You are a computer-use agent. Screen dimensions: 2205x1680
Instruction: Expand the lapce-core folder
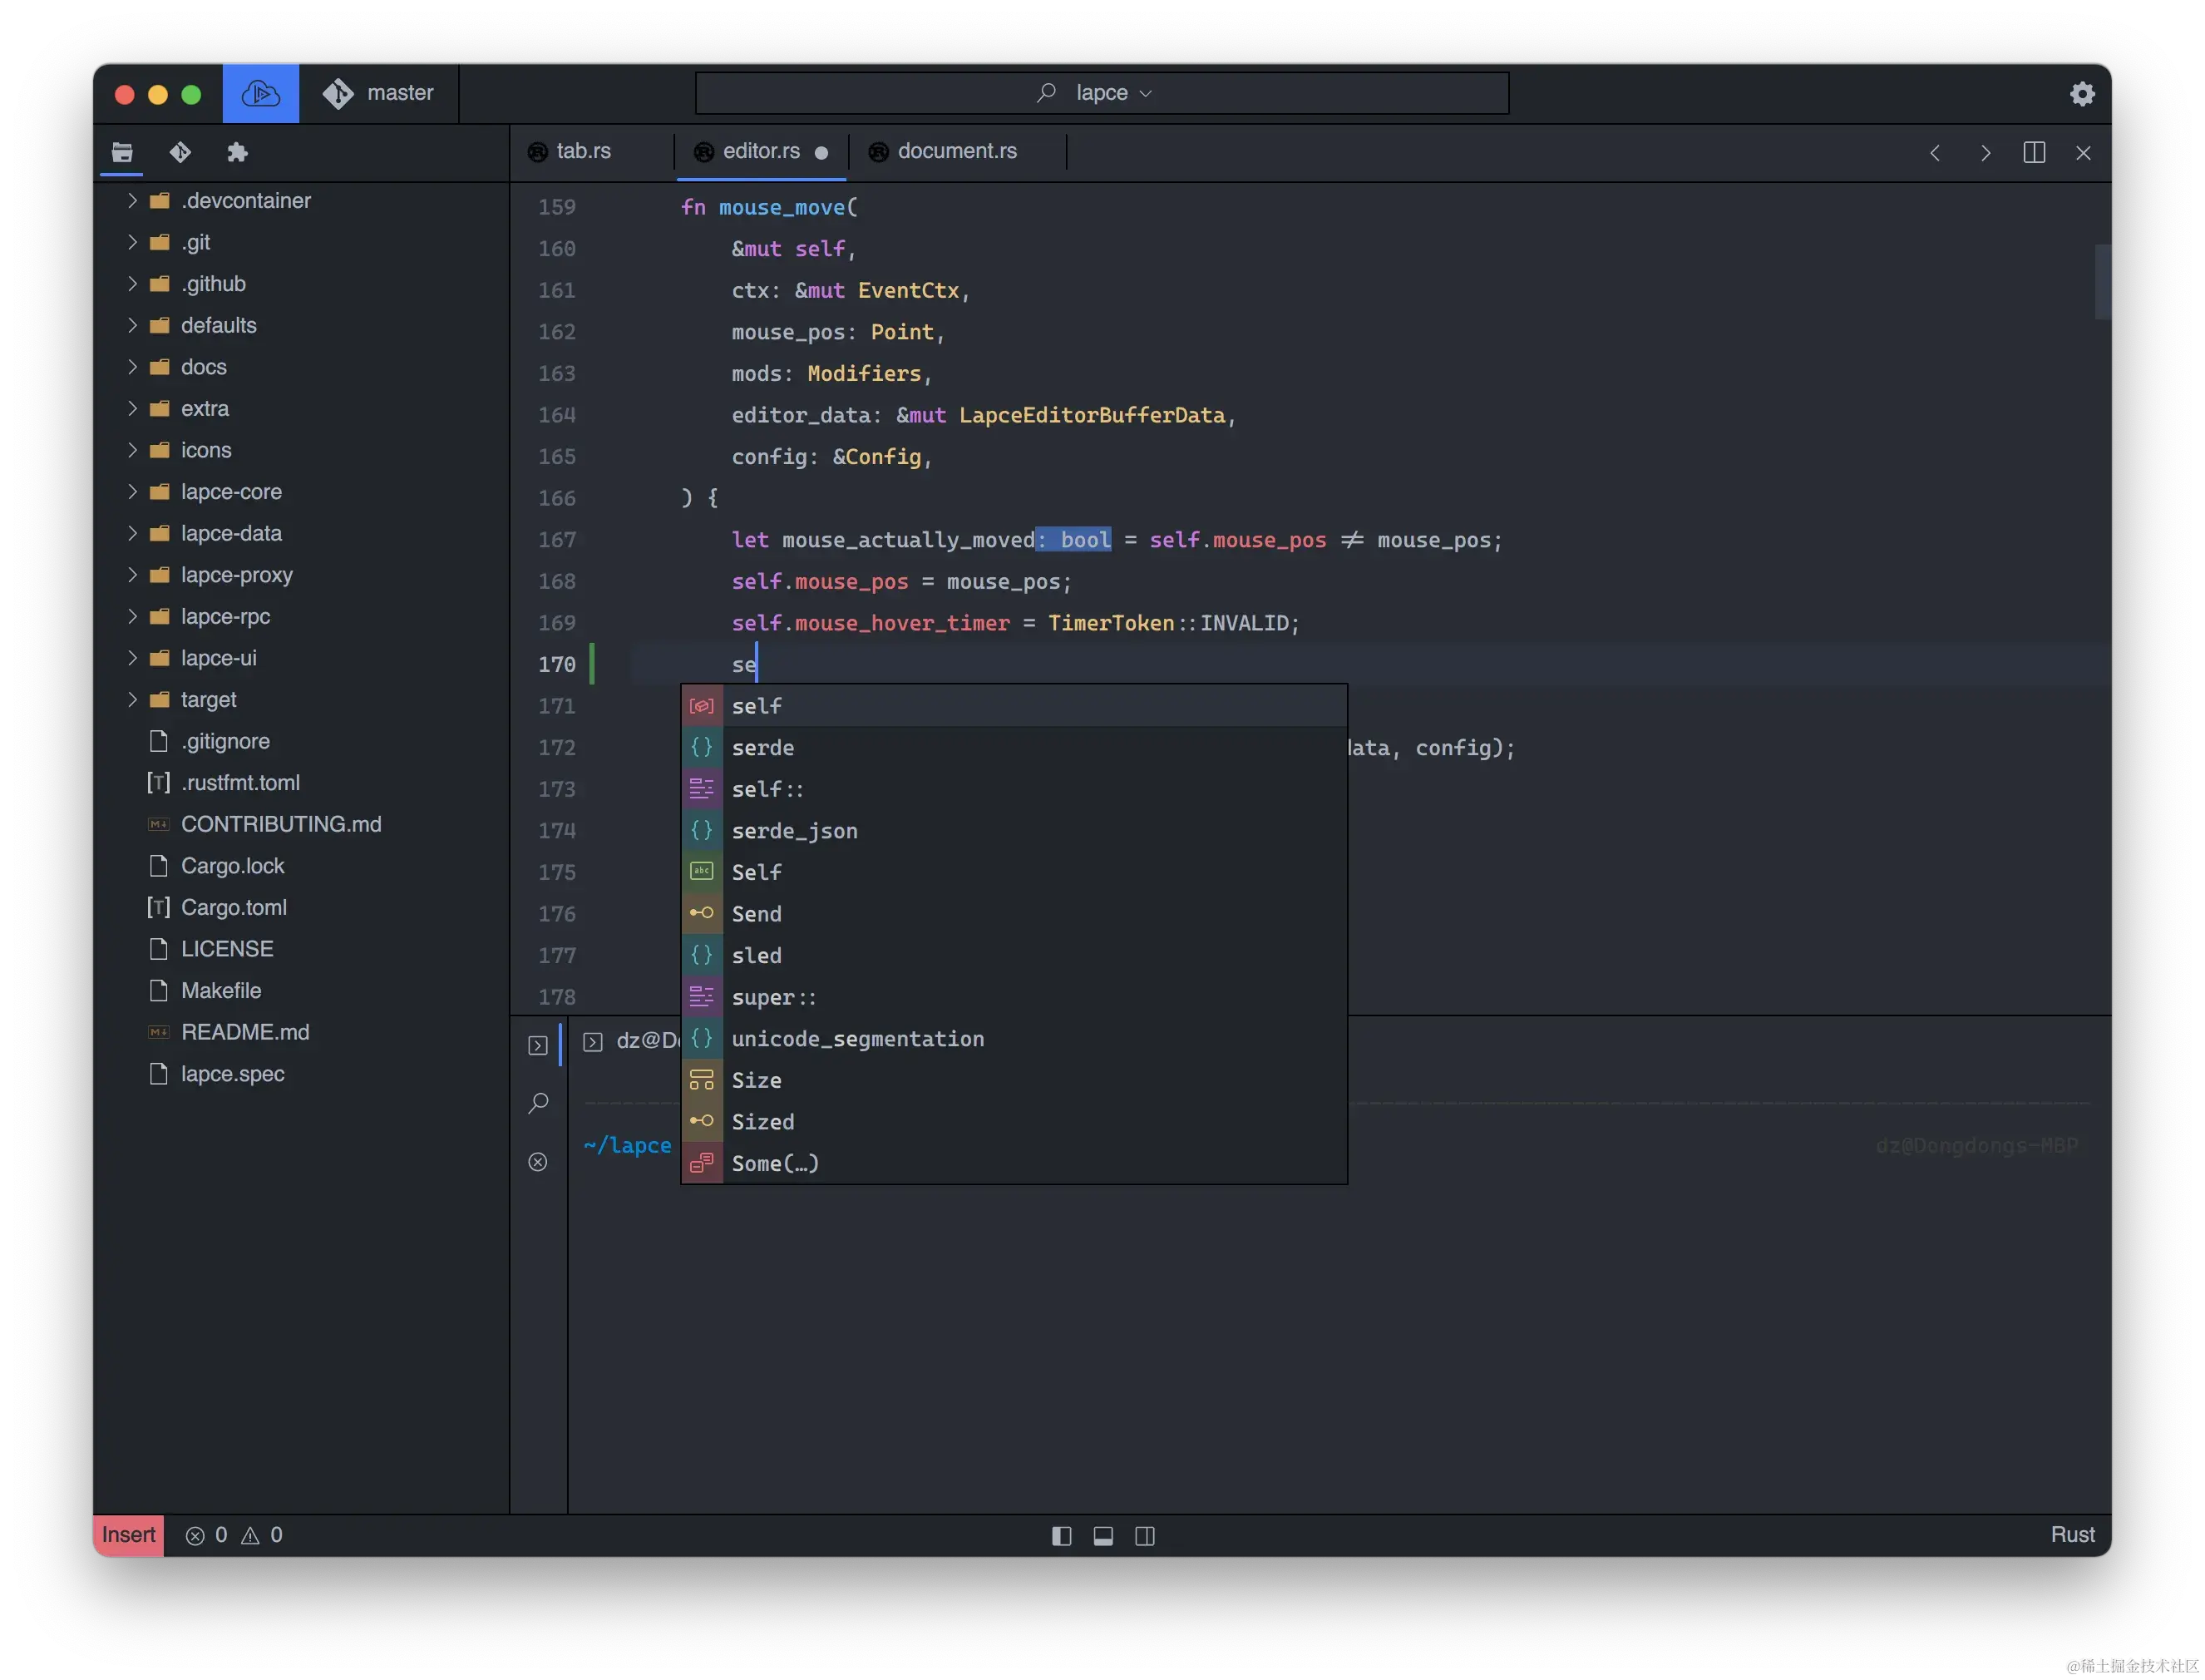coord(230,492)
